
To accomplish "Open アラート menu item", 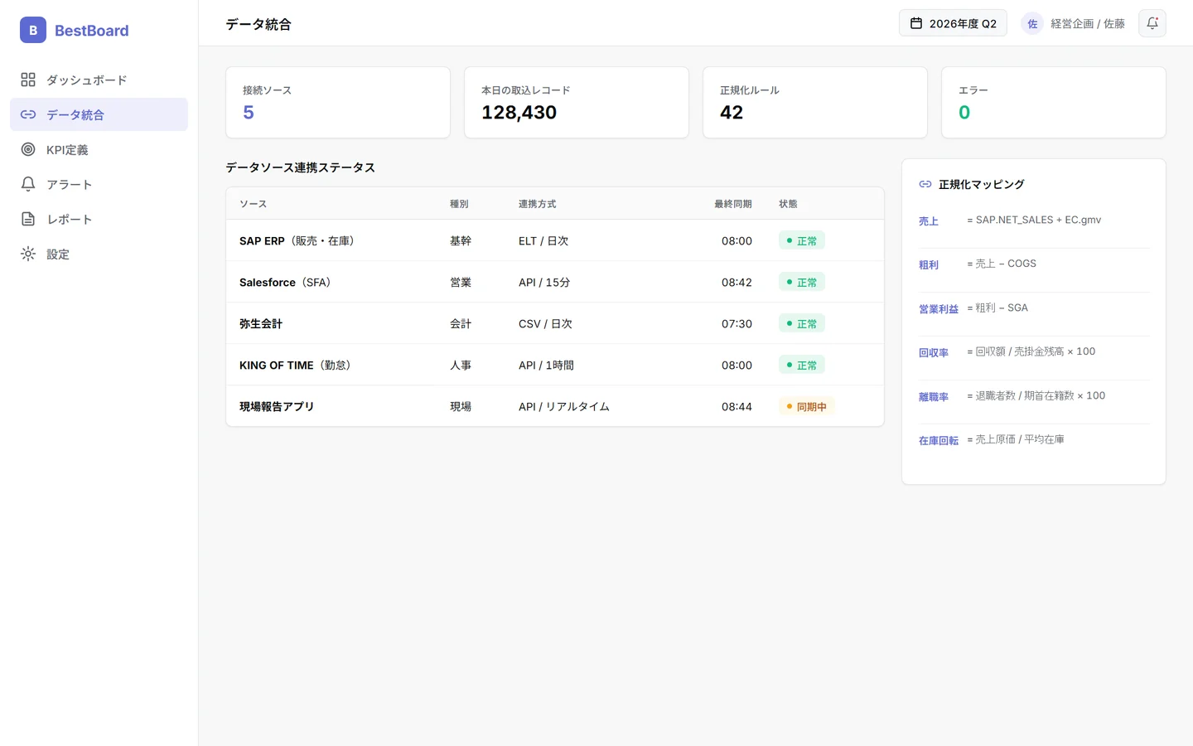I will point(99,184).
